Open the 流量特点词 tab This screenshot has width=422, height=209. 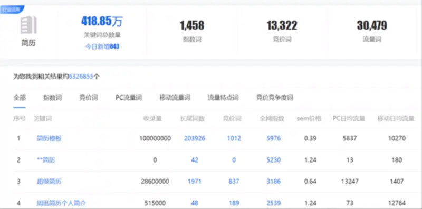coord(223,98)
